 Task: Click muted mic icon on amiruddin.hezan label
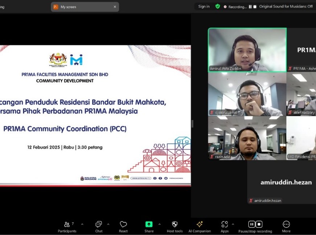[251, 201]
